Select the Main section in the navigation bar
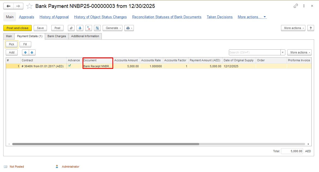Viewport: 319px width, 172px height. [10, 17]
